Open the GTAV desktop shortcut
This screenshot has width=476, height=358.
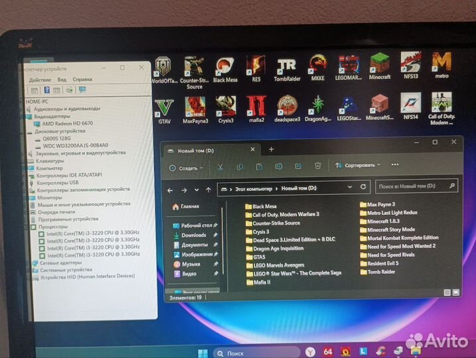point(164,108)
